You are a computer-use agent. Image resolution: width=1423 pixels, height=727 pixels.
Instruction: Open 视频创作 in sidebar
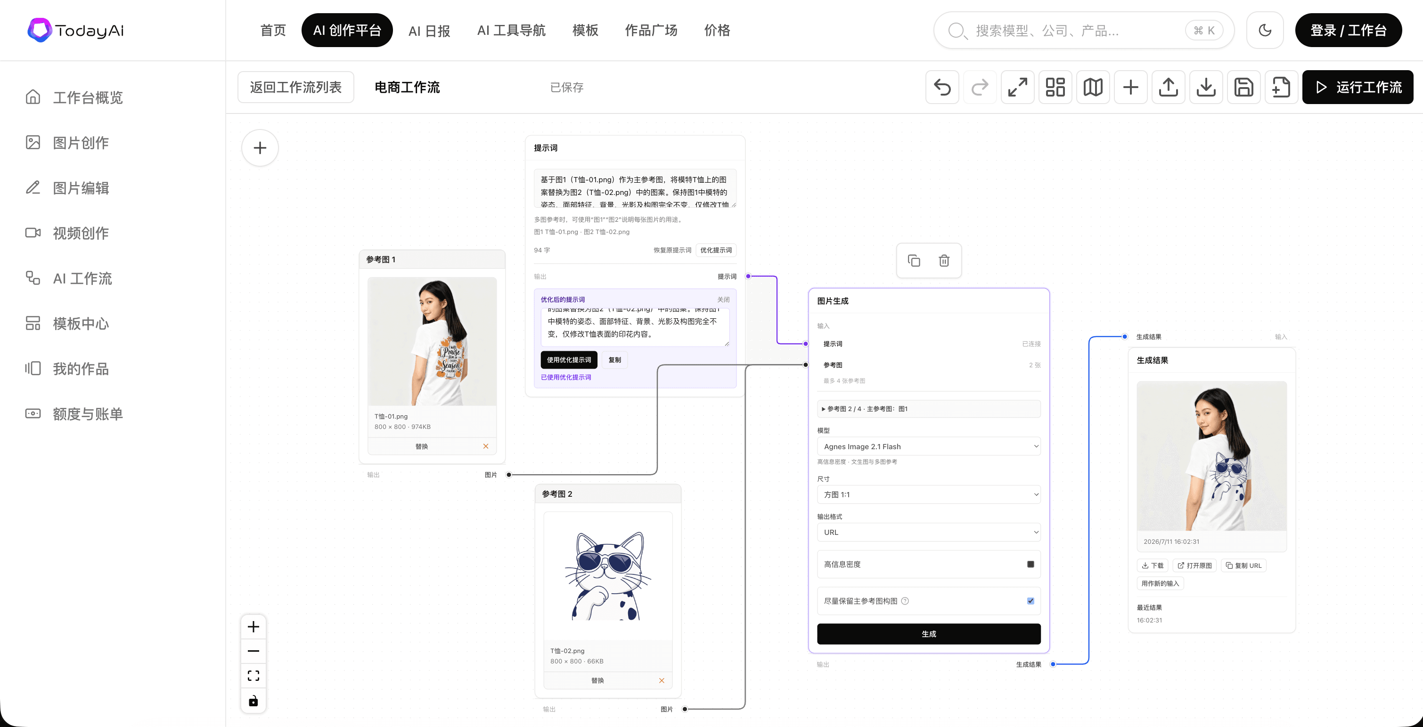pyautogui.click(x=67, y=234)
